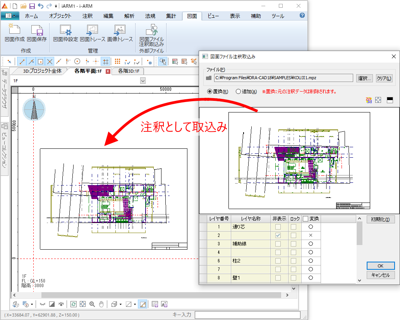Click the black and white background color swatch
This screenshot has width=400, height=320.
(390, 100)
